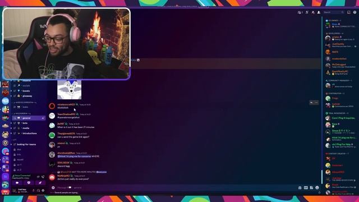The image size is (359, 202).
Task: Expand the arrow beside looking-for-teams channel
Action: pyautogui.click(x=11, y=144)
